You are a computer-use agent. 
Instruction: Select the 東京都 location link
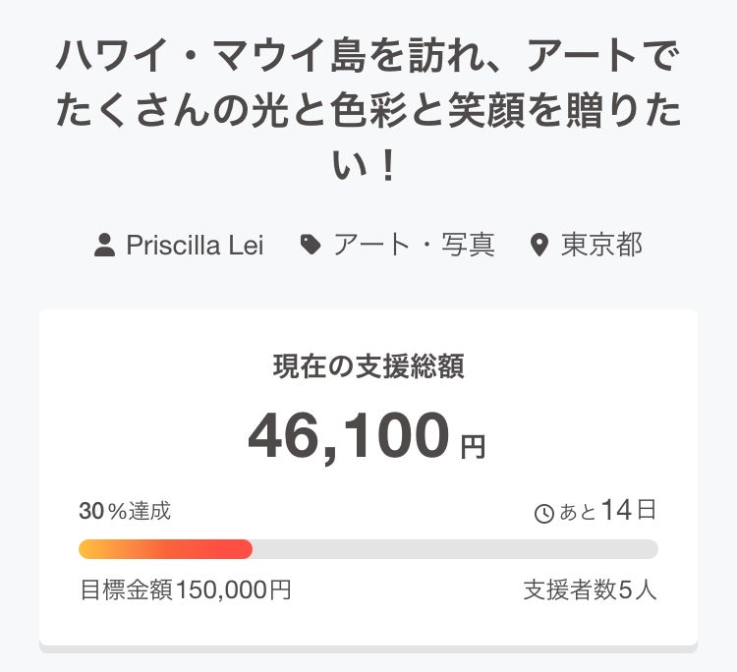pos(601,245)
